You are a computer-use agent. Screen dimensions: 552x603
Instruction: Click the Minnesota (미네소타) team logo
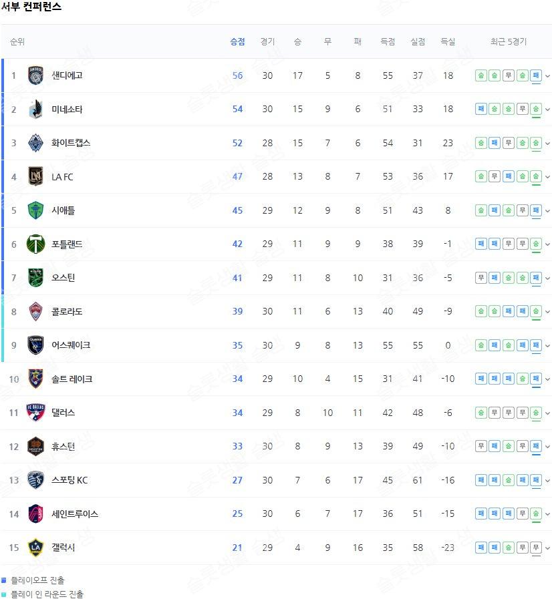35,110
